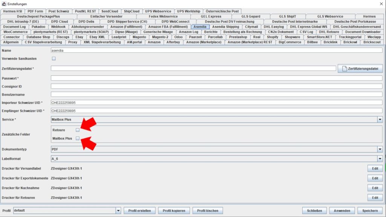Screen dimensions: 386x217
Task: Open the CSV Stapelverarbeitung tab
Action: tap(43, 42)
